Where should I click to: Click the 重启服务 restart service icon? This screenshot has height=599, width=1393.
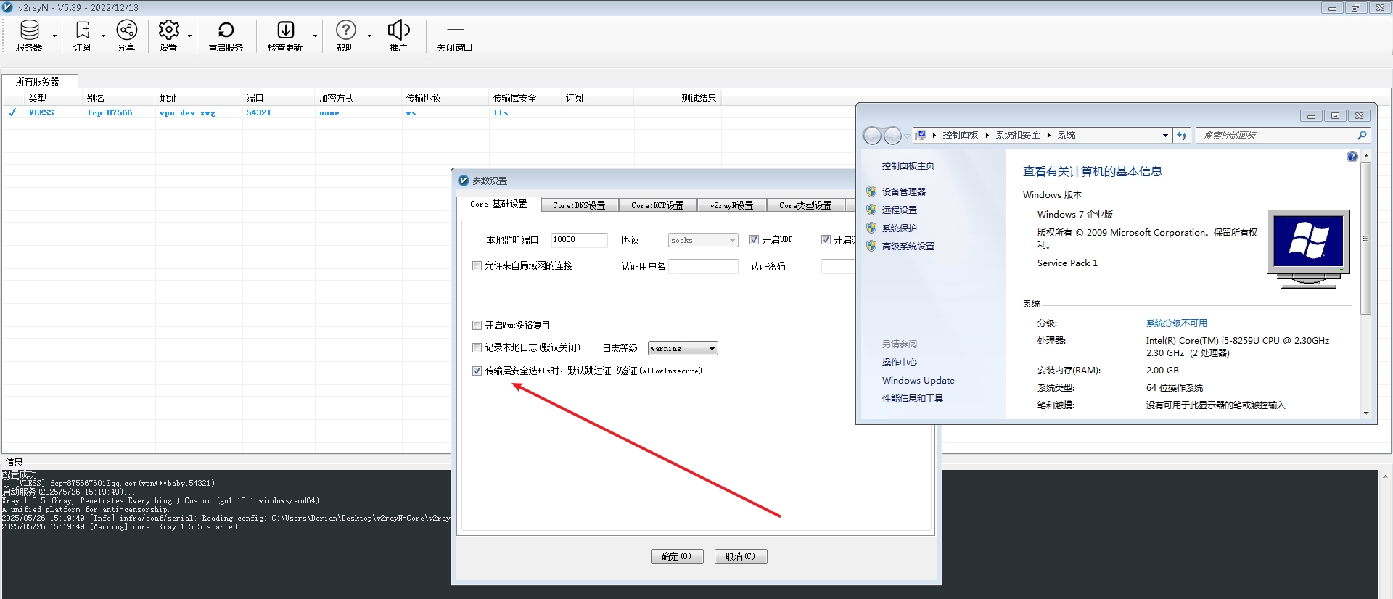coord(226,36)
